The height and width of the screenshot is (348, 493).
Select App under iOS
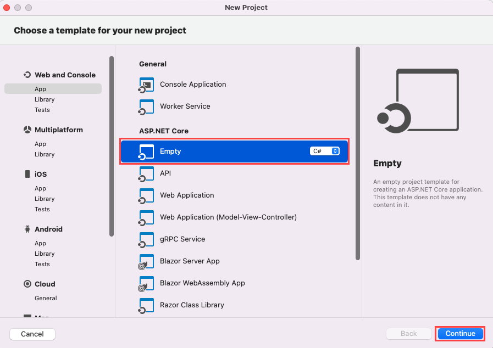coord(40,188)
